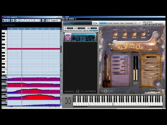Select the Zoom magnifier tool
The height and width of the screenshot is (125, 167).
click(34, 20)
